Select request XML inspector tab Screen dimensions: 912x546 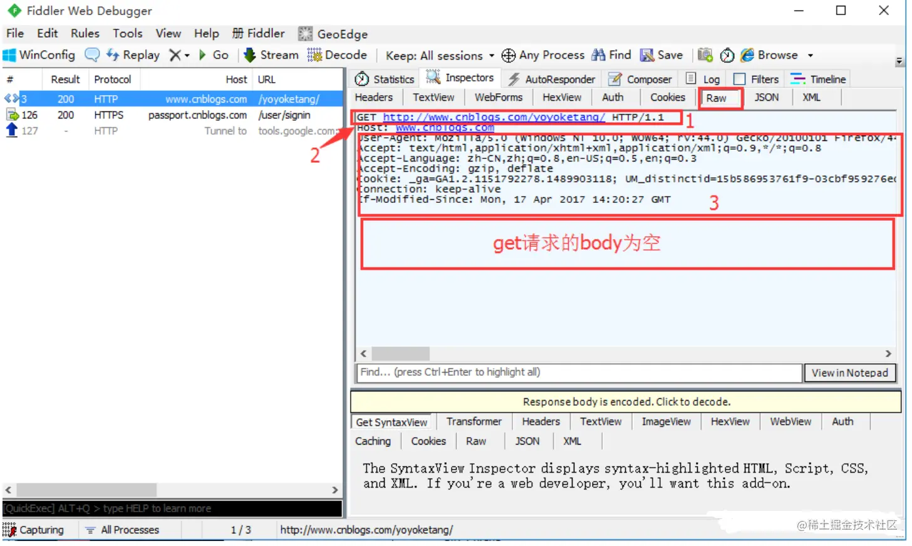[812, 98]
